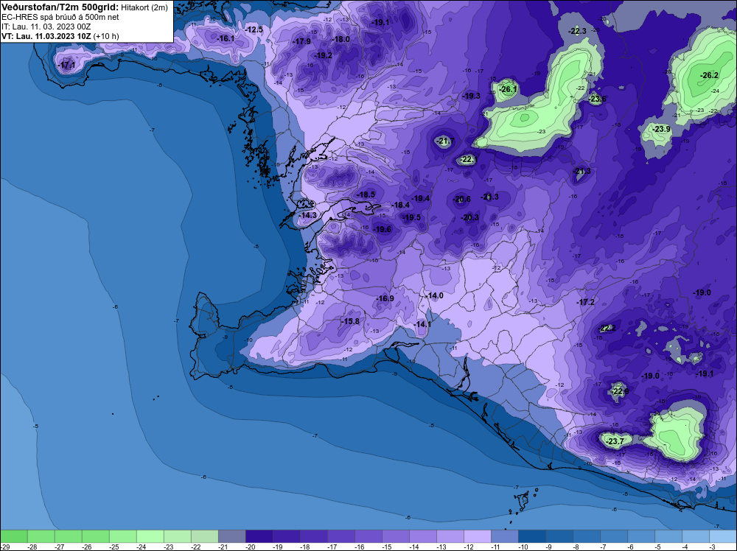Click the Veðurstofan/T2m 500grid title text
Screen dimensions: 737x551
(60, 7)
